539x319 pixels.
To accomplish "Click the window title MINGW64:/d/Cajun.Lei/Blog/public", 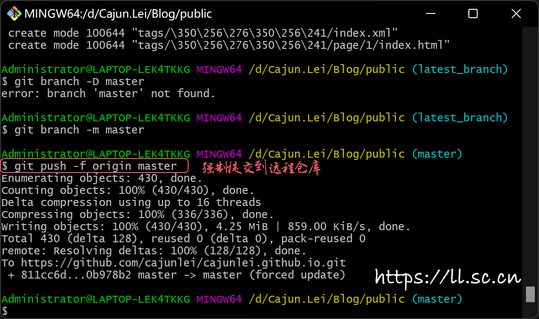I will point(118,14).
